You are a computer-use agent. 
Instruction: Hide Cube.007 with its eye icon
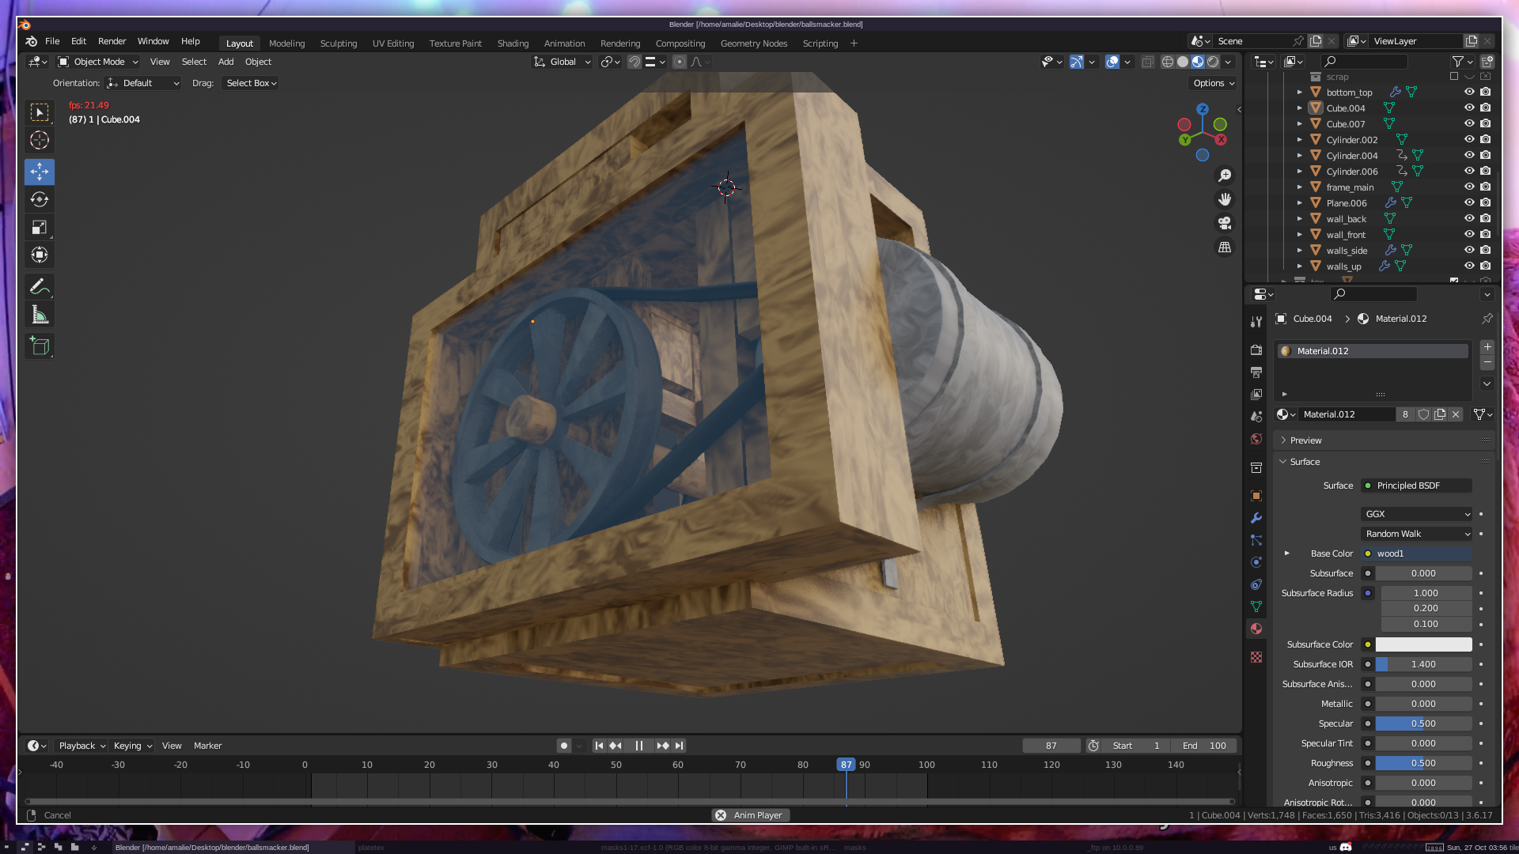tap(1469, 124)
